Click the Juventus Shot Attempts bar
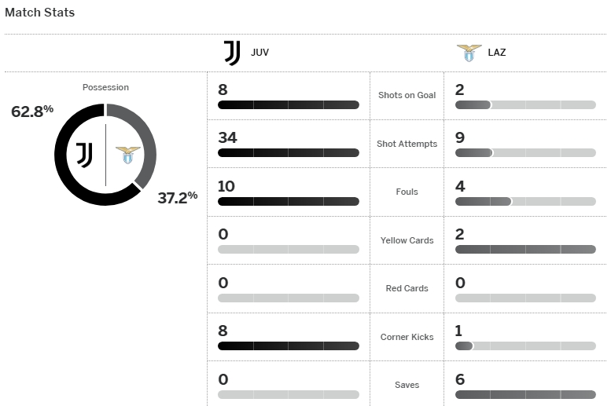Image resolution: width=611 pixels, height=406 pixels. [288, 153]
